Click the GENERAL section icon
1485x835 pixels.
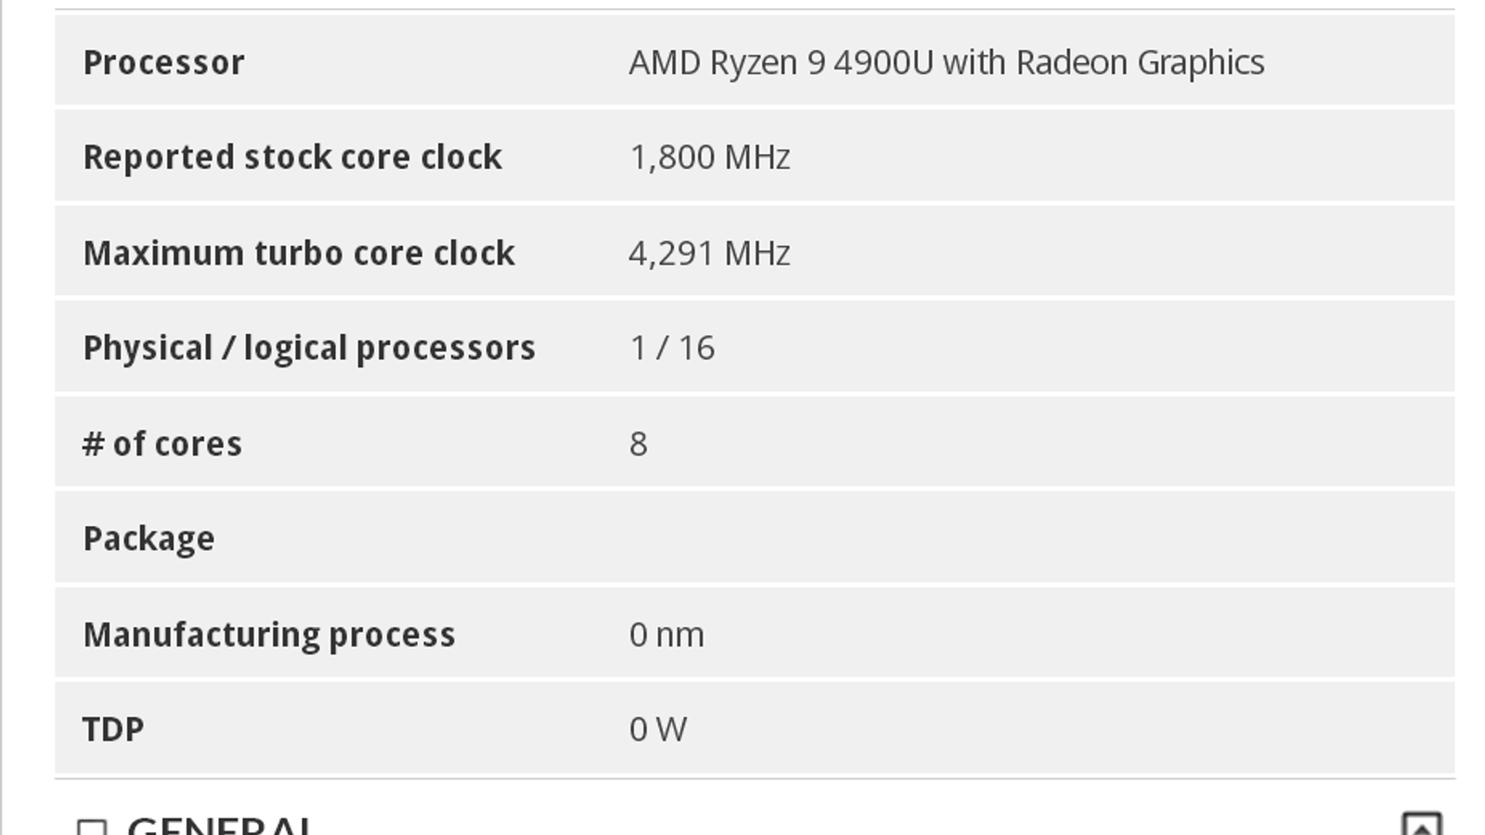tap(92, 827)
